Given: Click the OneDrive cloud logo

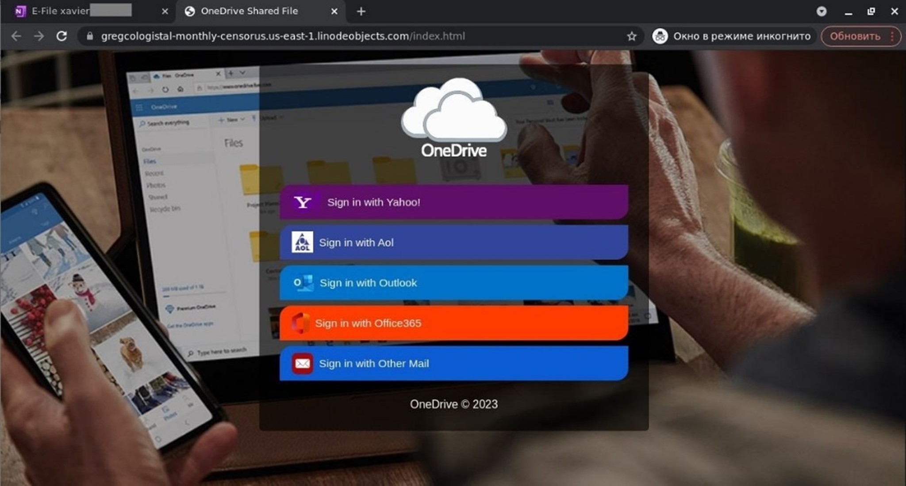Looking at the screenshot, I should tap(453, 110).
